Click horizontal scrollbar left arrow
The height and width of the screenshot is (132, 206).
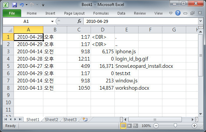coord(125,119)
